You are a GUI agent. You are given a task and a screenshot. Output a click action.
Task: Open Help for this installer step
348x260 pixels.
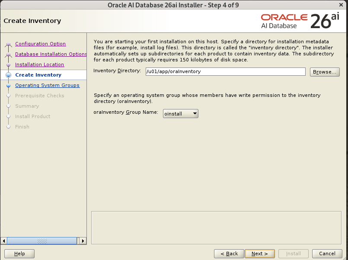19,254
